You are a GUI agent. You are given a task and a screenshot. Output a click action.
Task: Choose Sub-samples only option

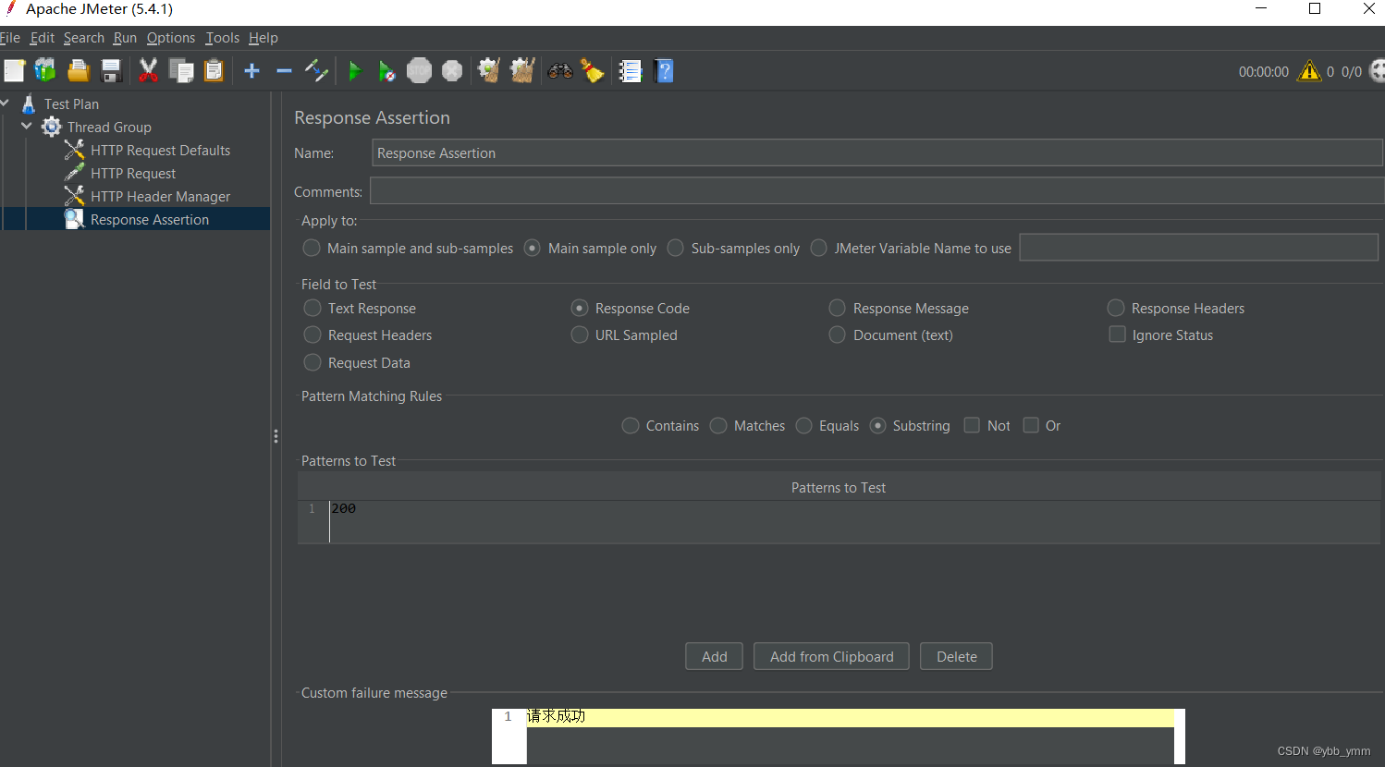point(676,248)
